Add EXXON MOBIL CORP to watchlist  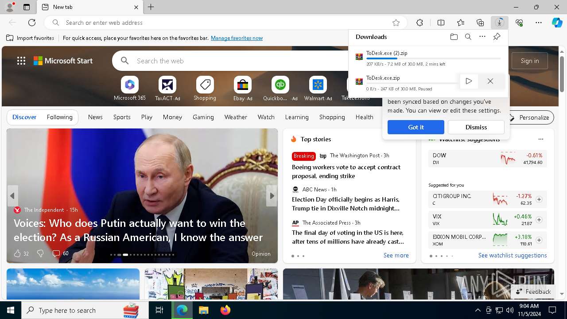[x=539, y=240]
